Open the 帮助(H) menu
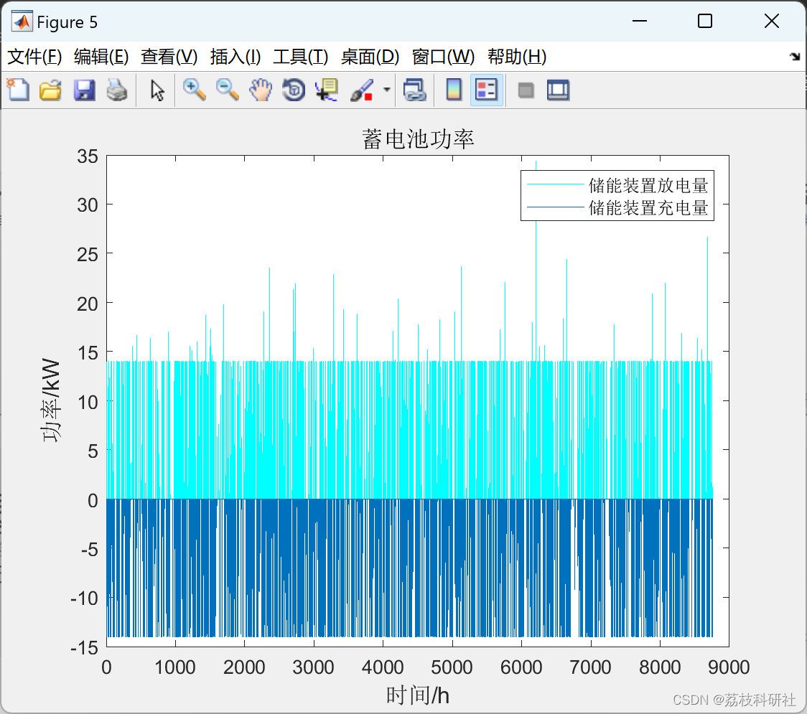 (x=517, y=57)
